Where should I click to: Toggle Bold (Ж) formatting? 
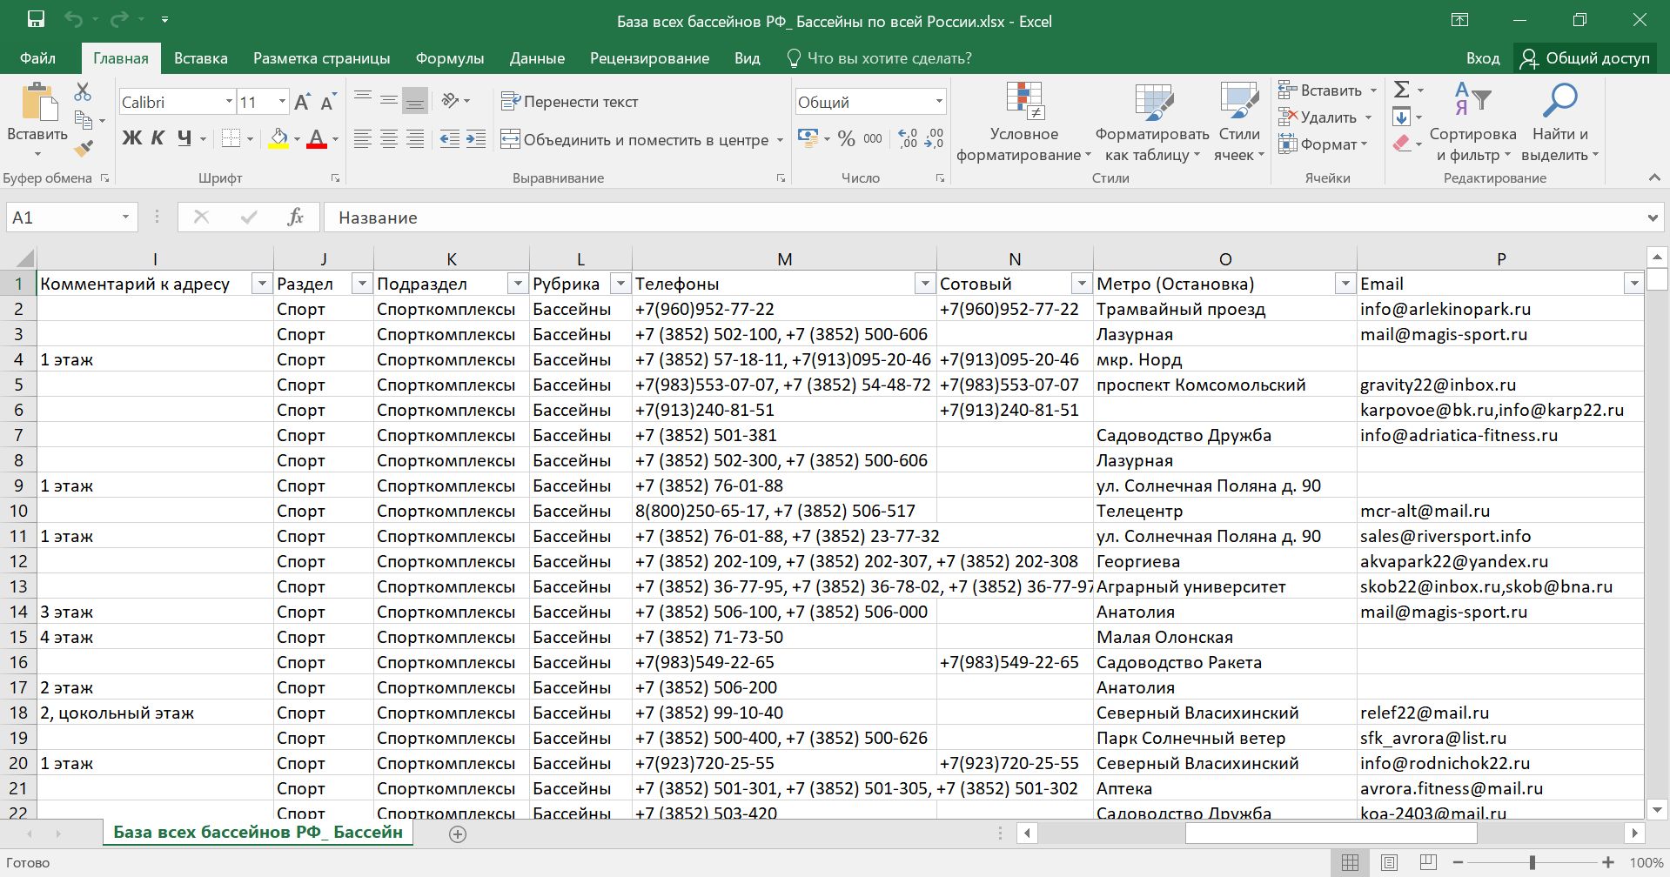[131, 138]
